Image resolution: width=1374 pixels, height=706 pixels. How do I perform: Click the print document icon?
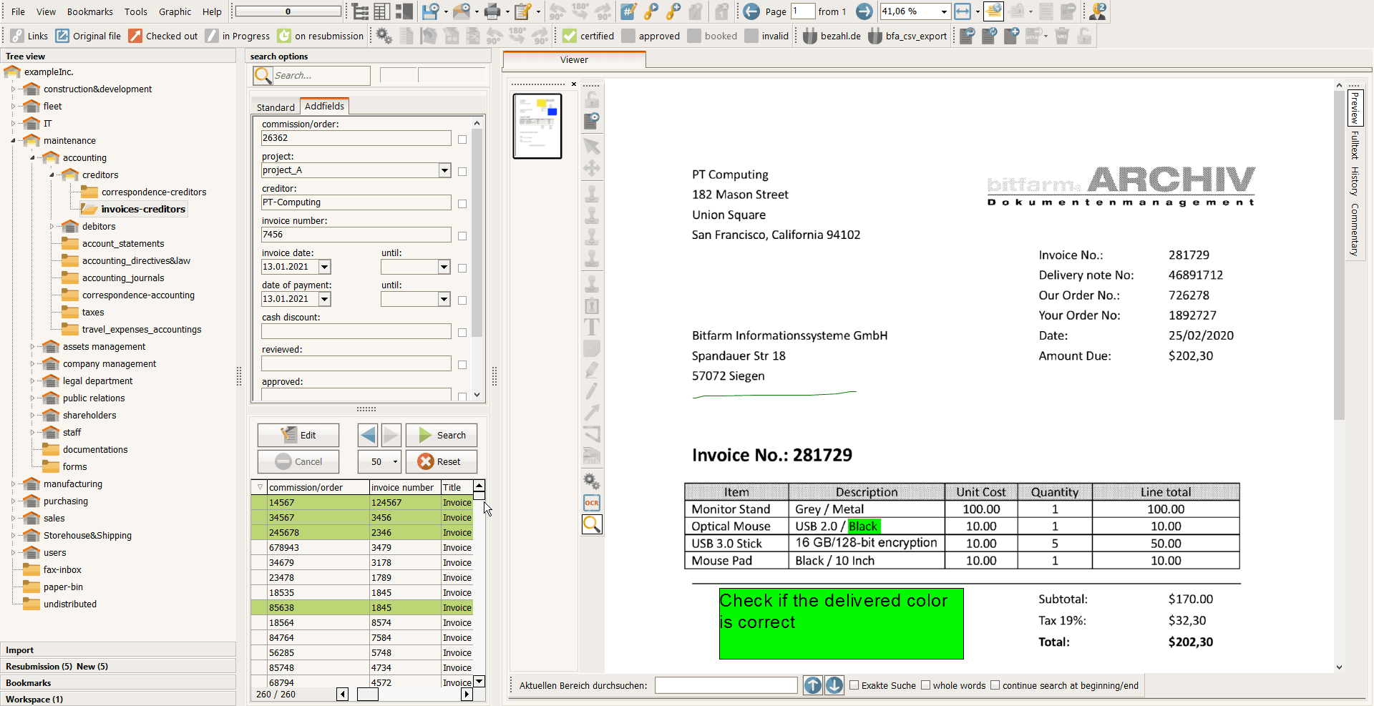(493, 11)
